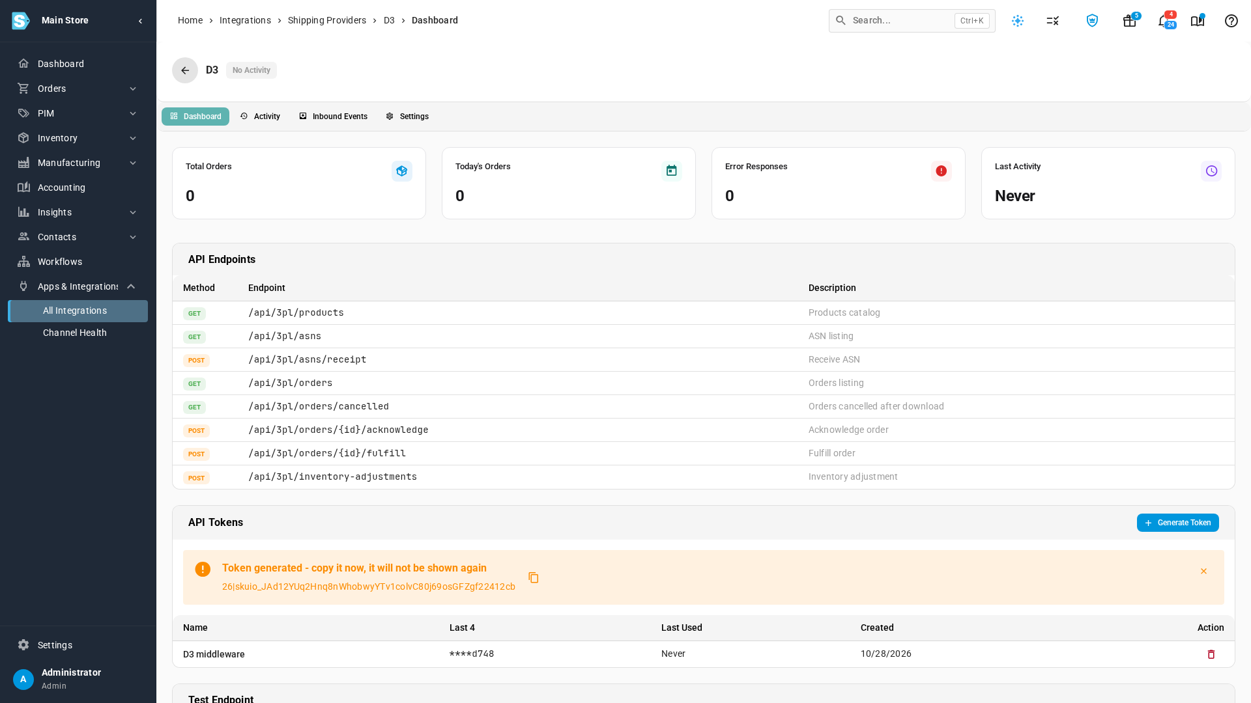Delete the D3 middleware token
The height and width of the screenshot is (703, 1251).
(x=1211, y=654)
